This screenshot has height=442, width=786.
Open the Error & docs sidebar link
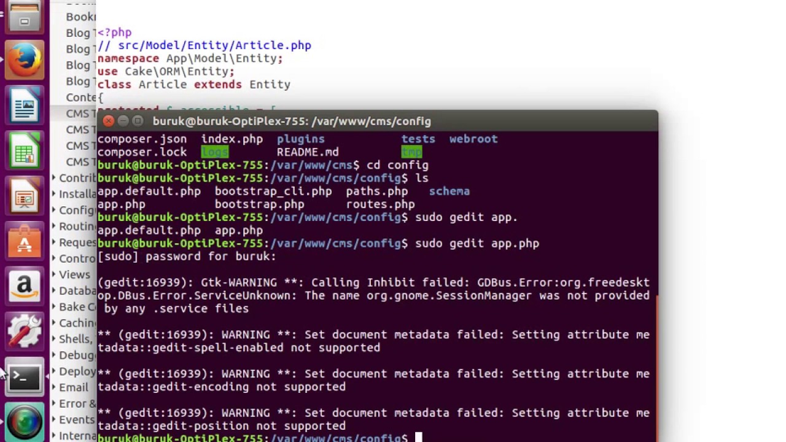[77, 403]
